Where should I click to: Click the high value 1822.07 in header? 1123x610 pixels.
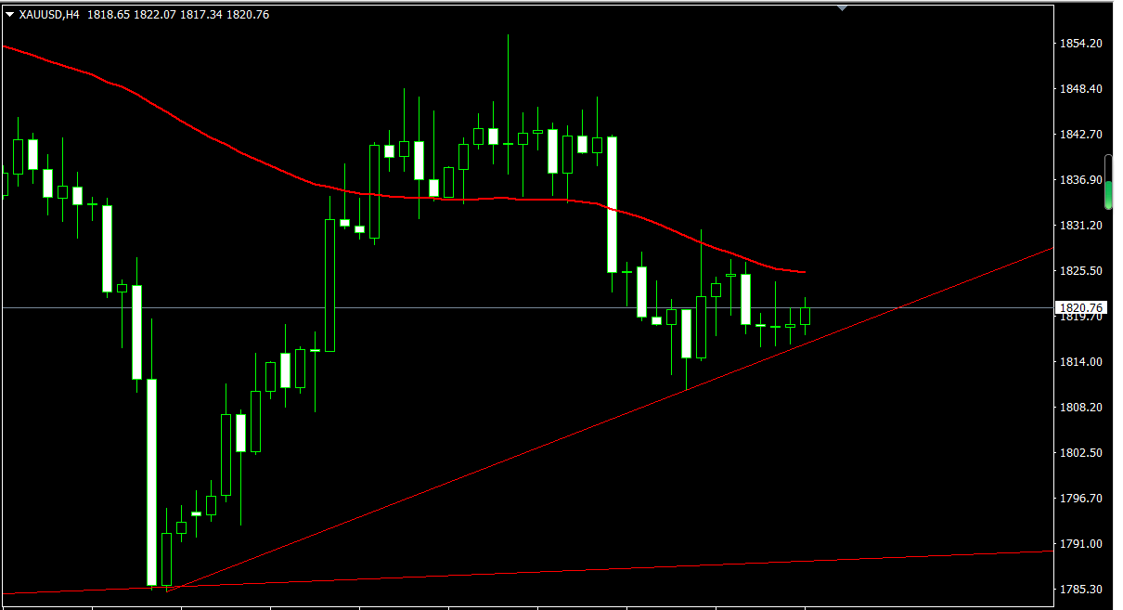point(155,15)
